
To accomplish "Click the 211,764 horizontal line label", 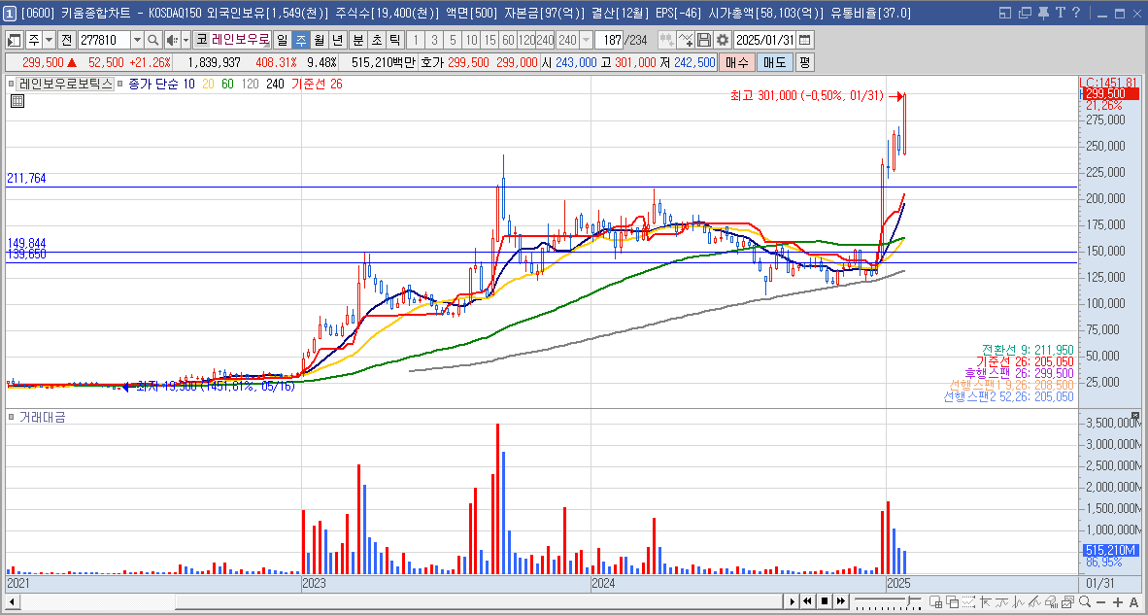I will click(26, 178).
